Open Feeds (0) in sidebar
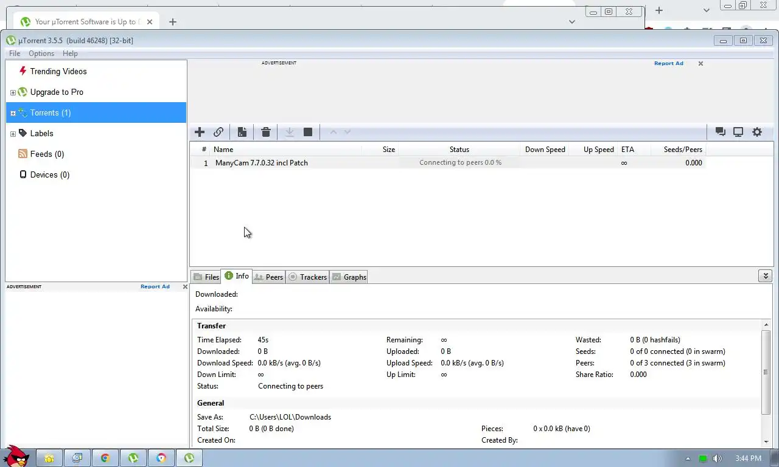The width and height of the screenshot is (779, 467). point(47,154)
